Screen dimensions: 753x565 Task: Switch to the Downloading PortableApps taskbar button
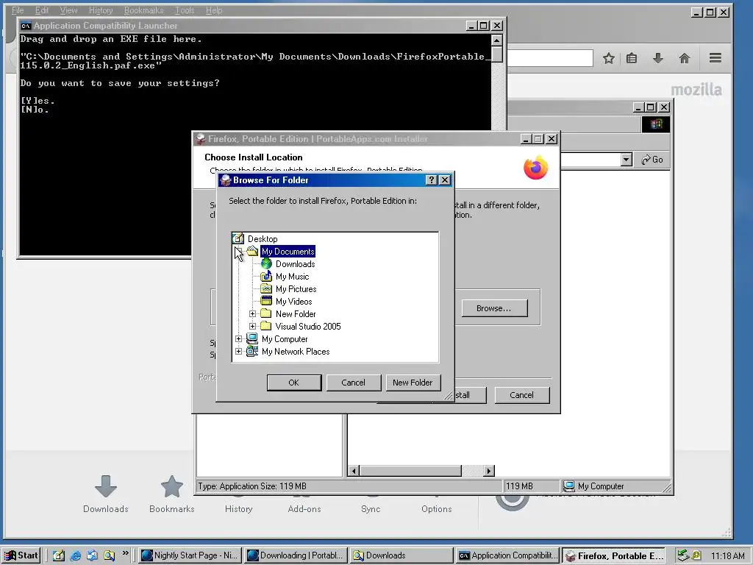pyautogui.click(x=295, y=555)
